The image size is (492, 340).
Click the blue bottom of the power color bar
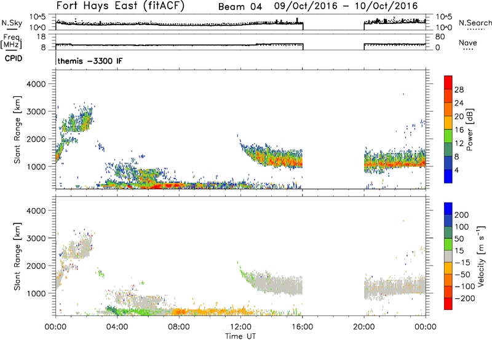448,176
